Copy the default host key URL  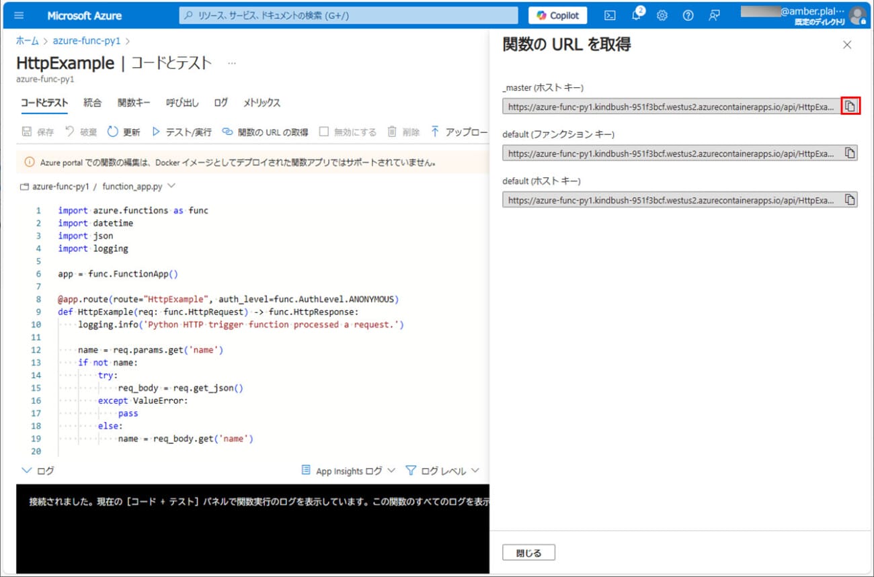(x=850, y=199)
